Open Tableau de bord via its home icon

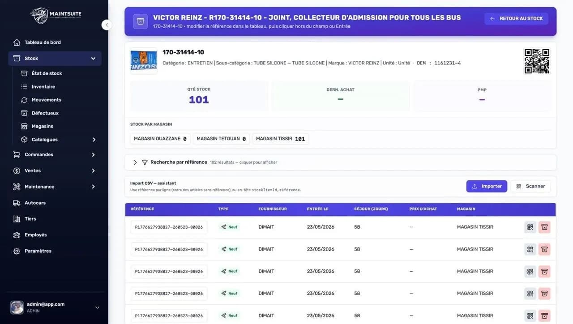pyautogui.click(x=17, y=43)
